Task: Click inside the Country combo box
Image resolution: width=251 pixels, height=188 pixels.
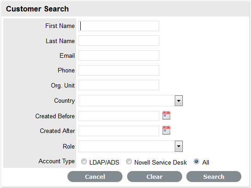Action: [x=127, y=100]
